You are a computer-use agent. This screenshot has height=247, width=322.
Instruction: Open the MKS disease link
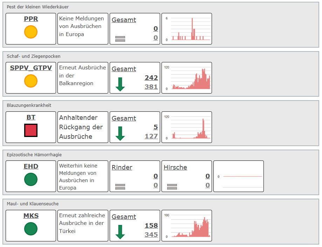[x=31, y=216]
